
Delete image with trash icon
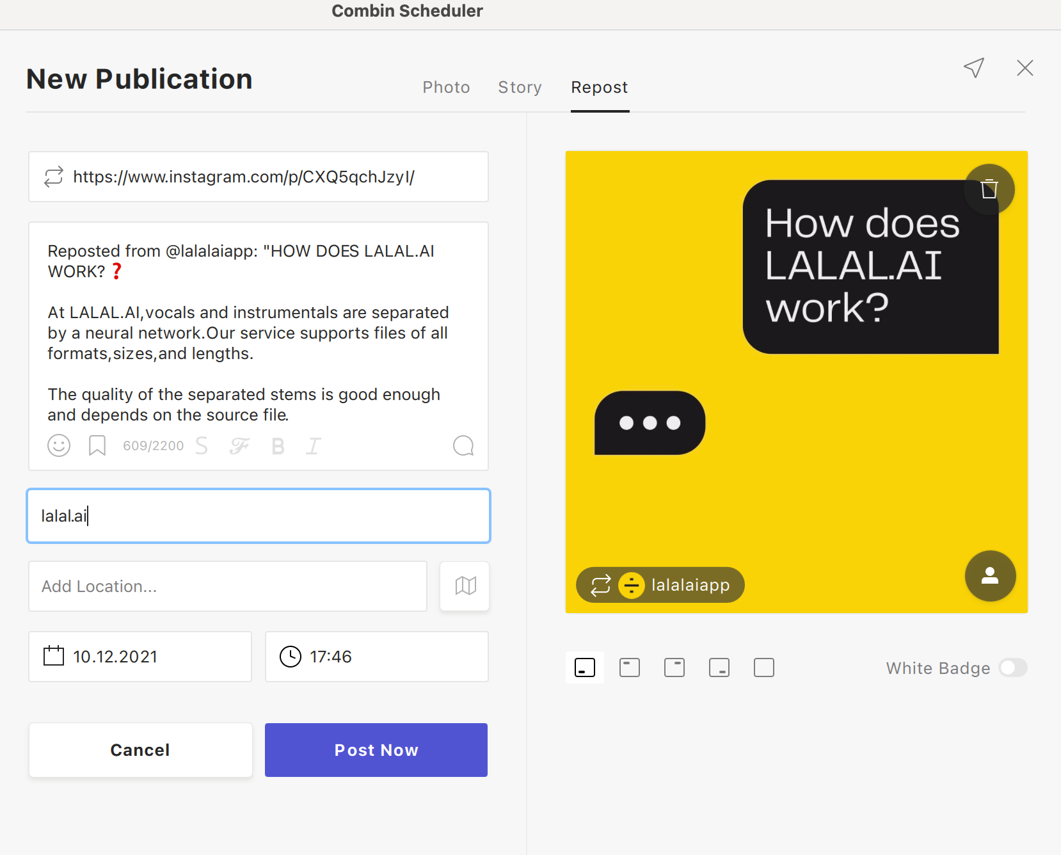coord(989,189)
